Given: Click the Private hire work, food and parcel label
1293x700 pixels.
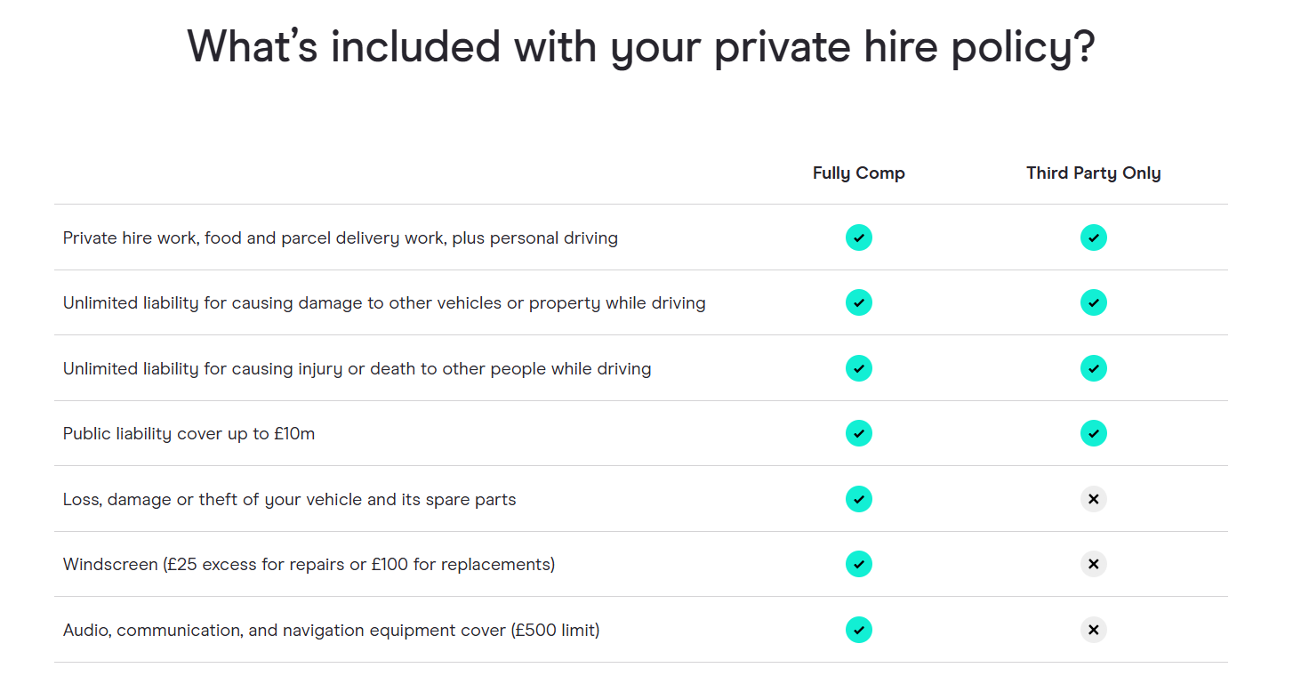Looking at the screenshot, I should point(340,238).
